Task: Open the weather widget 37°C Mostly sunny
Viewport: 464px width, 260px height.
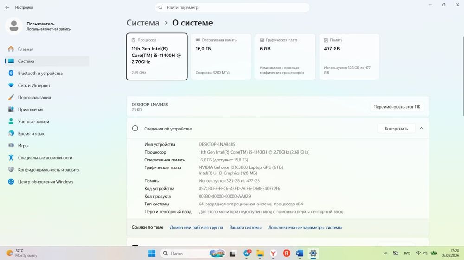Action: tap(22, 253)
